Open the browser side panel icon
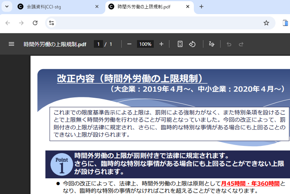290x194 pixels. click(285, 23)
